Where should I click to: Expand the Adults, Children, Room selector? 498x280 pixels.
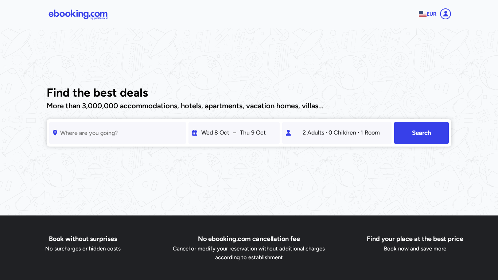341,133
